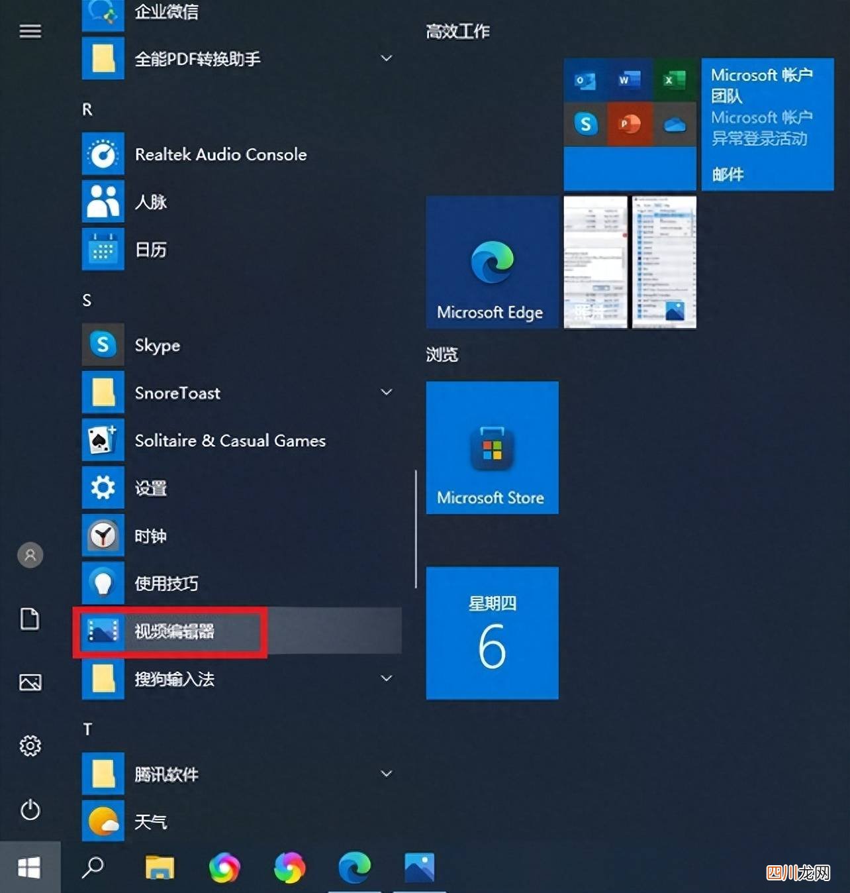Open the 日历 Calendar app icon
The height and width of the screenshot is (893, 850).
103,249
